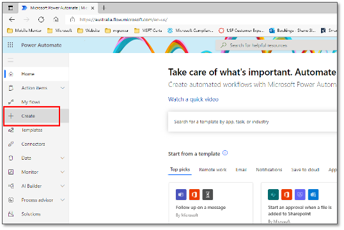
Task: Click the My flows icon
Action: point(11,102)
